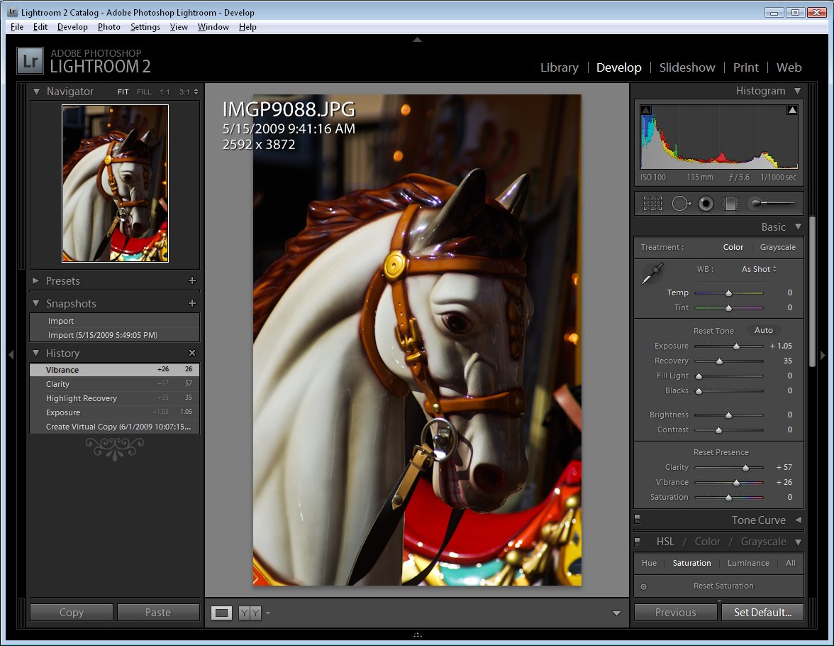Open the Photo menu
The width and height of the screenshot is (834, 646).
click(x=109, y=27)
